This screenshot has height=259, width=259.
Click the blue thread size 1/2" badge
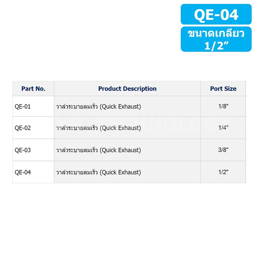pos(216,39)
